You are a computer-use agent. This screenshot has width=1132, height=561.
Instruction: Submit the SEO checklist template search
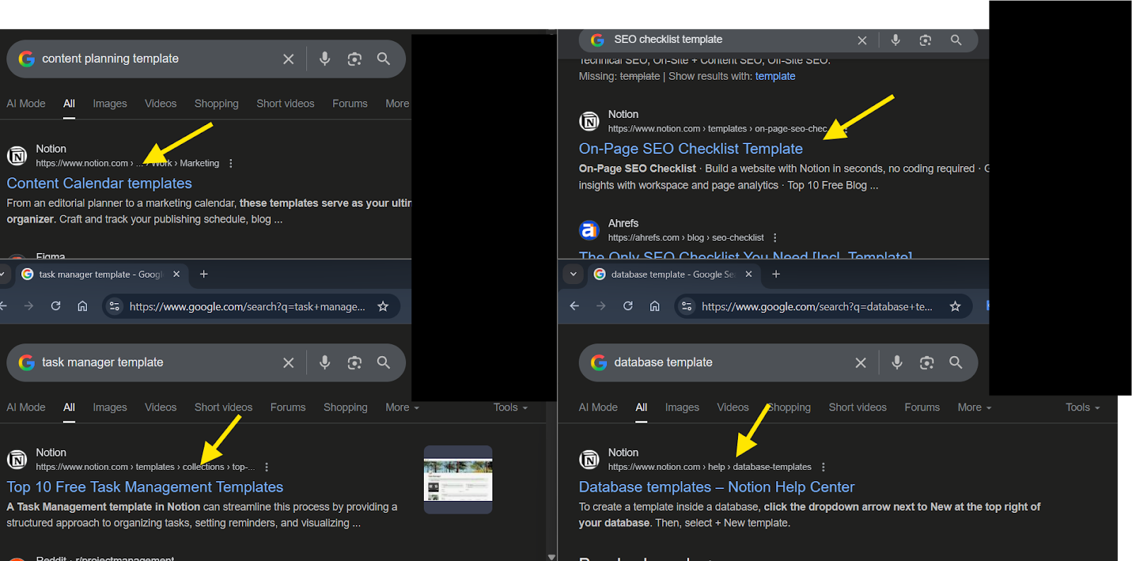[x=956, y=40]
